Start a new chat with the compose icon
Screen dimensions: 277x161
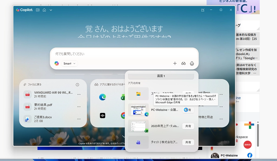tap(203, 10)
